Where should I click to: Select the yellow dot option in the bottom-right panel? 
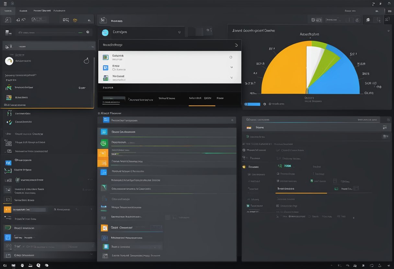coord(244,167)
